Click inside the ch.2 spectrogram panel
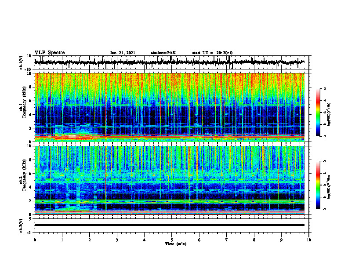The image size is (348, 269). [169, 180]
